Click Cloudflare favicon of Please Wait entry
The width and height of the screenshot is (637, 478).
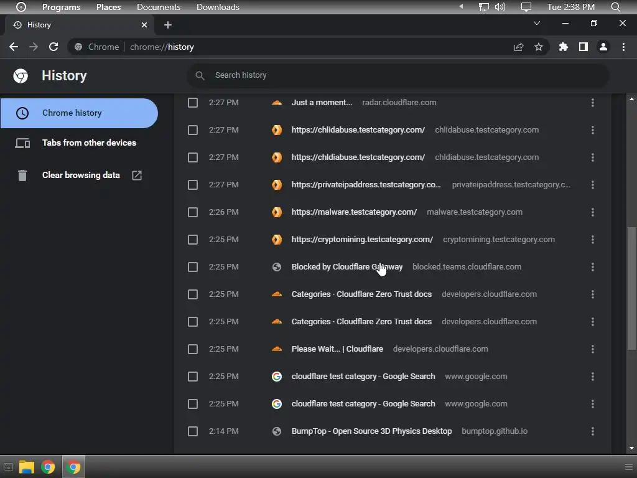tap(277, 349)
